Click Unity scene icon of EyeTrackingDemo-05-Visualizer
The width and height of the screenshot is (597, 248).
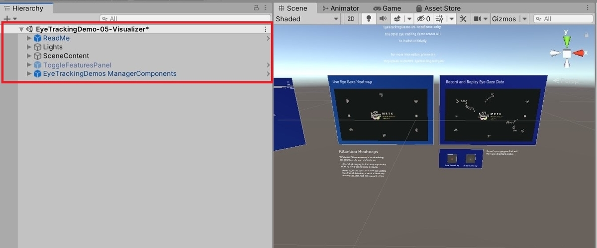pyautogui.click(x=29, y=29)
